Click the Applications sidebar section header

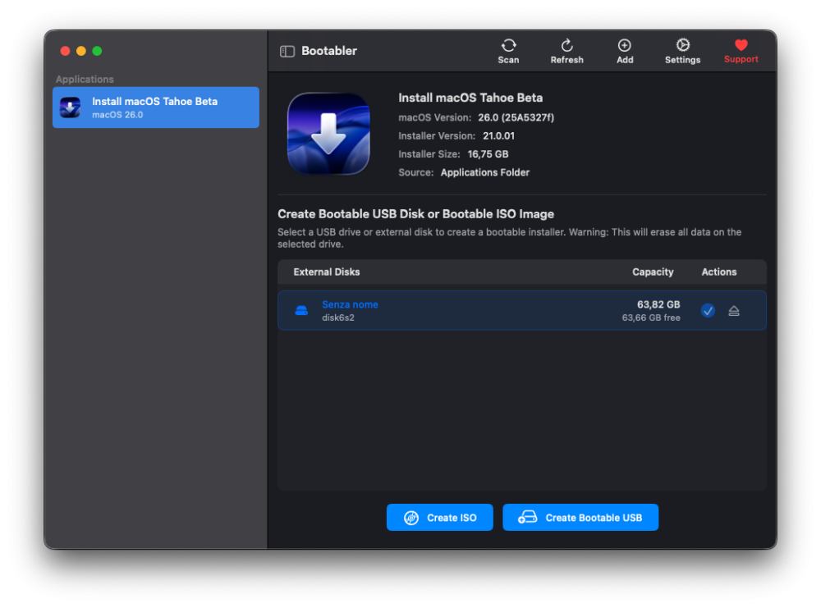click(85, 80)
